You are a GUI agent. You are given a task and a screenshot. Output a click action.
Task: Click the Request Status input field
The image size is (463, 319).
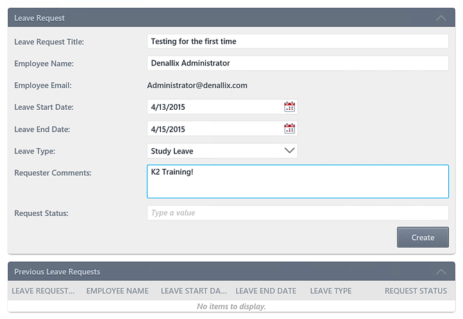298,213
